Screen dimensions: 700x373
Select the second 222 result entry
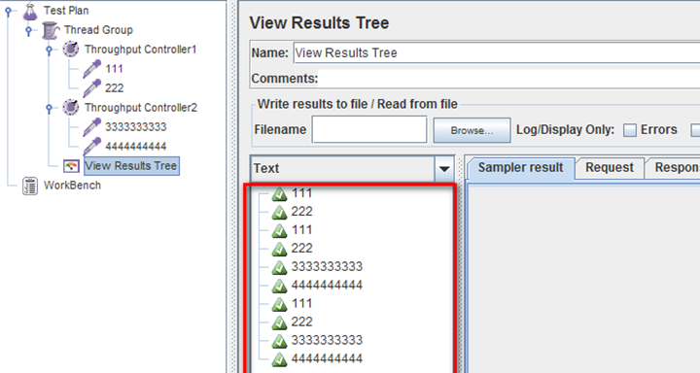(301, 249)
